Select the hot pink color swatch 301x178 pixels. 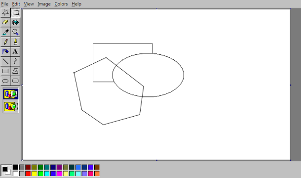tap(91, 174)
